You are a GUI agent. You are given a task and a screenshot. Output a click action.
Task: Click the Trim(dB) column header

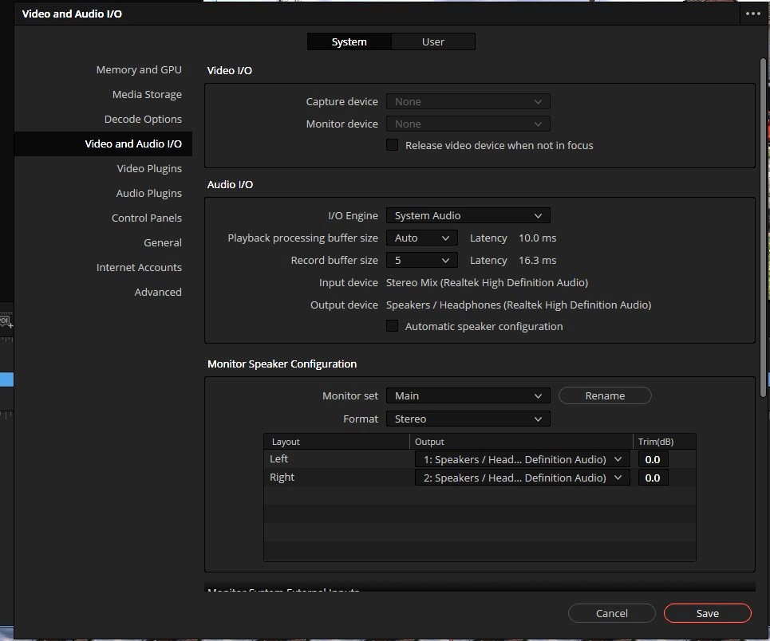coord(664,442)
